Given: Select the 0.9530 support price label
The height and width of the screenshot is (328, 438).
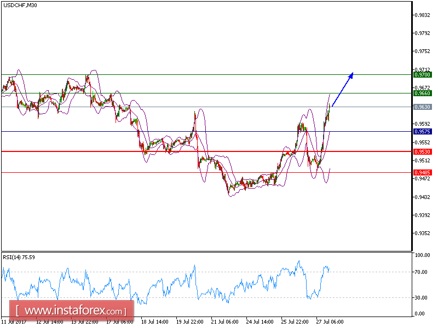Looking at the screenshot, I should click(422, 152).
